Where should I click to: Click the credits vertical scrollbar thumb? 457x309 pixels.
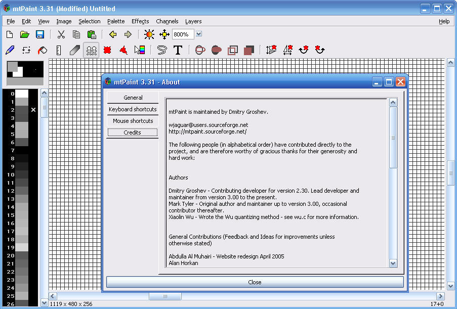[x=393, y=138]
